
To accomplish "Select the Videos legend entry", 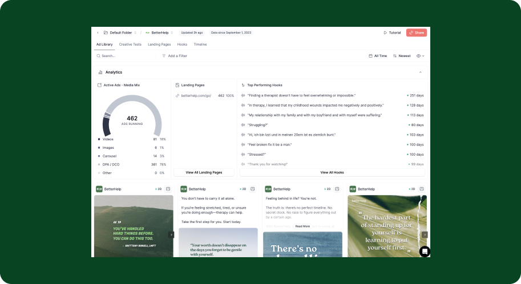I will point(132,139).
